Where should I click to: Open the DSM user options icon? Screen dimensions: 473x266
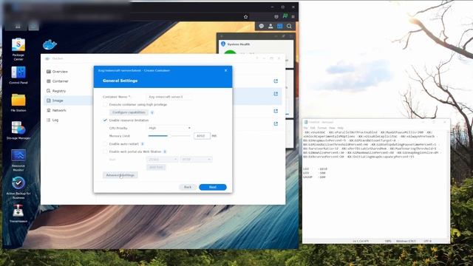click(x=270, y=27)
